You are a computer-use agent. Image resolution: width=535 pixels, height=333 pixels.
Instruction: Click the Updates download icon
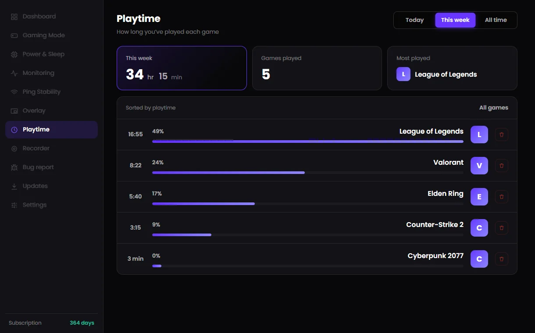[x=14, y=186]
